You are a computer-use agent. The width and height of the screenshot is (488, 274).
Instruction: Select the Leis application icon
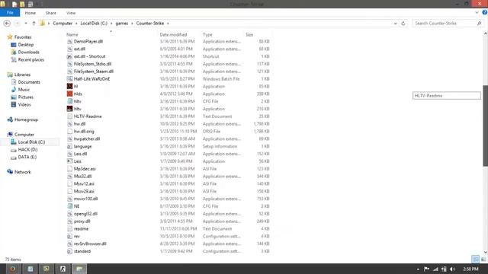click(x=69, y=161)
